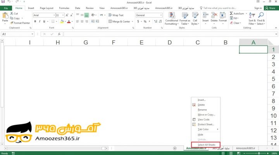Open the font name dropdown
This screenshot has height=155, width=279.
[54, 15]
